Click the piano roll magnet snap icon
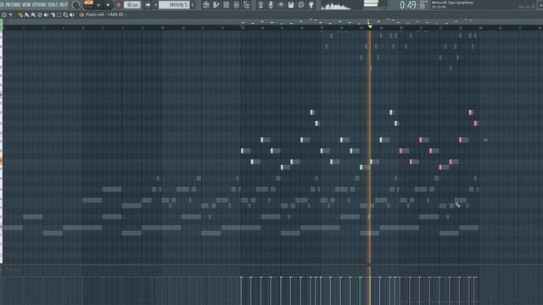This screenshot has width=543, height=305. (x=10, y=15)
